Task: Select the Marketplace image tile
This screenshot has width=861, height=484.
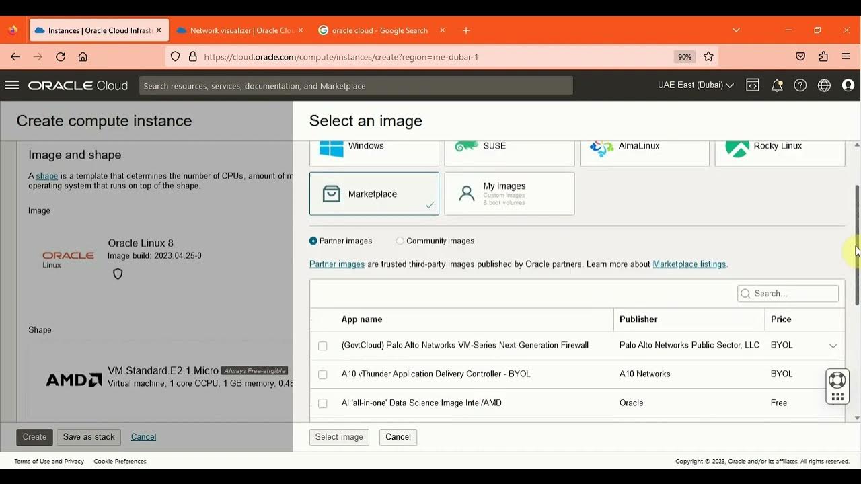Action: (374, 194)
